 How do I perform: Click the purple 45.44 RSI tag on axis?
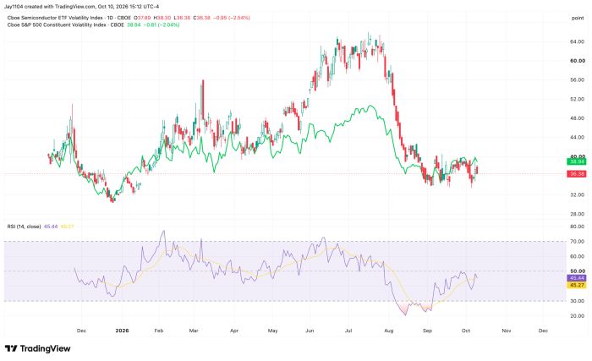577,278
